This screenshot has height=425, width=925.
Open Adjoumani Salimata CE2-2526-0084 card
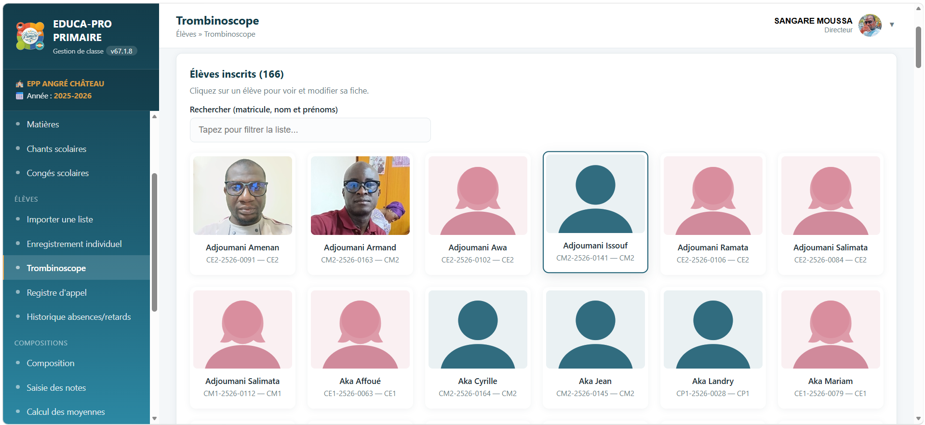[831, 214]
